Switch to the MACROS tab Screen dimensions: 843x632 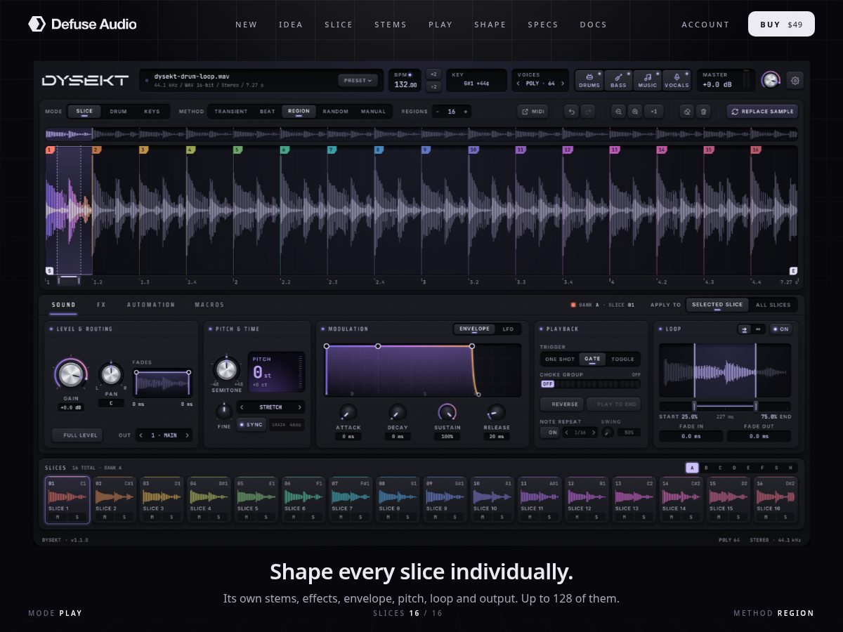tap(209, 305)
